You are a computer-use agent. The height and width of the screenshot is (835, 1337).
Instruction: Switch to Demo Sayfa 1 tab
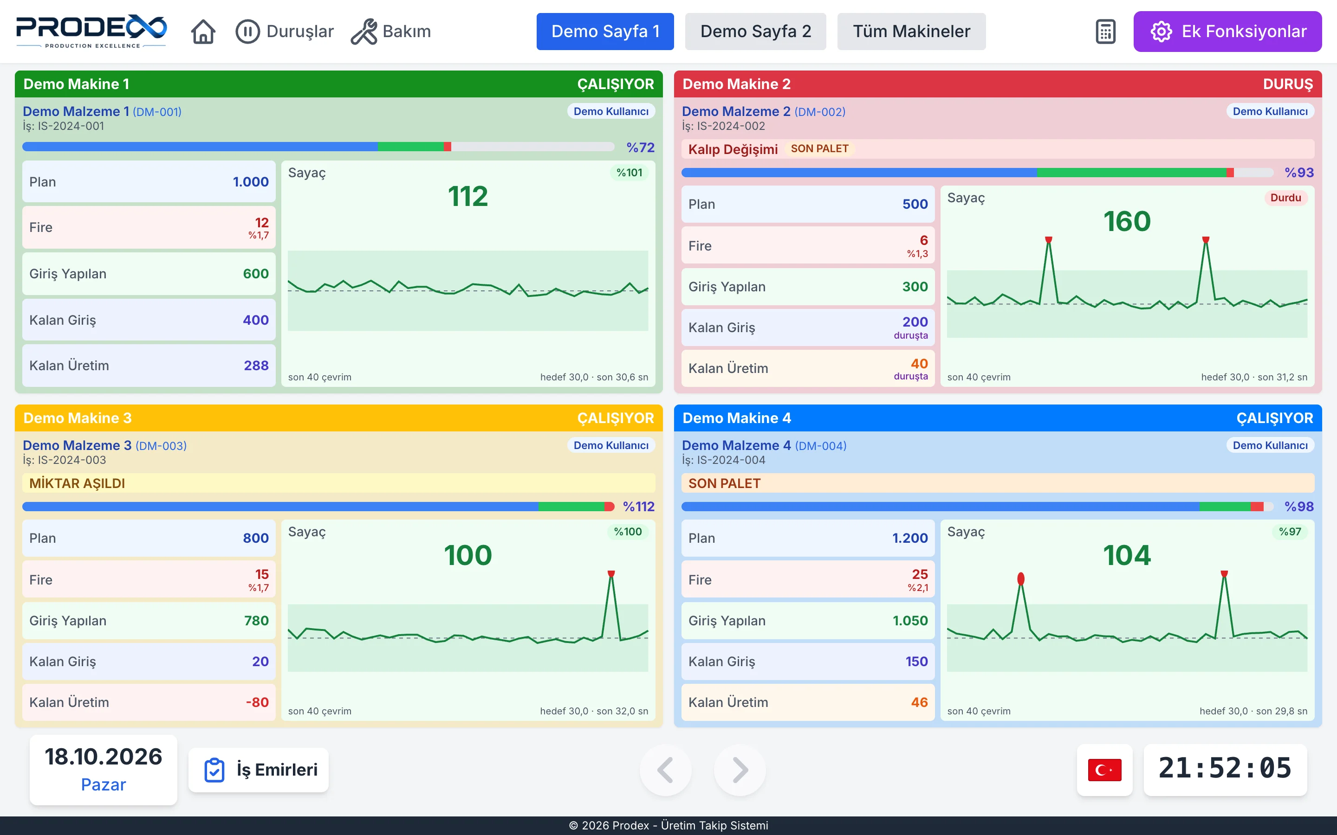click(605, 32)
